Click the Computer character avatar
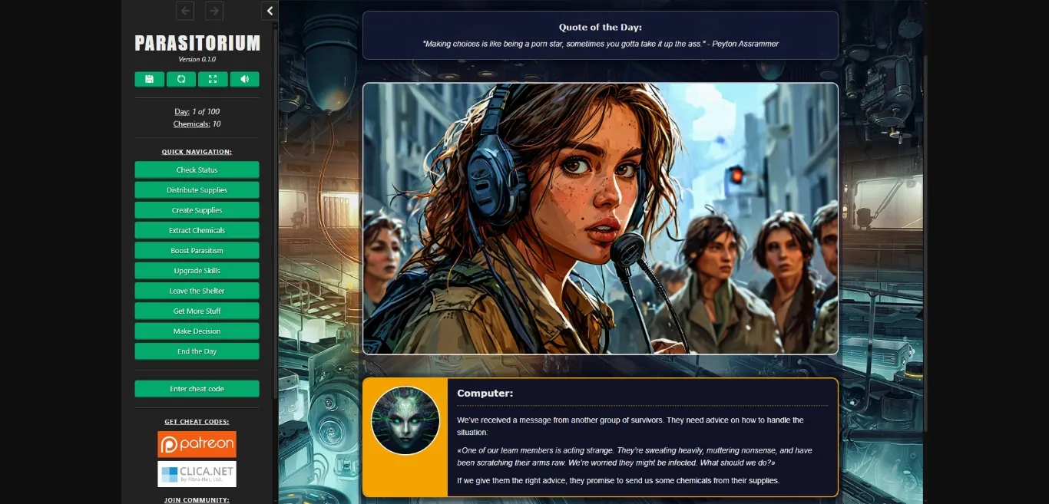This screenshot has height=504, width=1049. tap(405, 421)
